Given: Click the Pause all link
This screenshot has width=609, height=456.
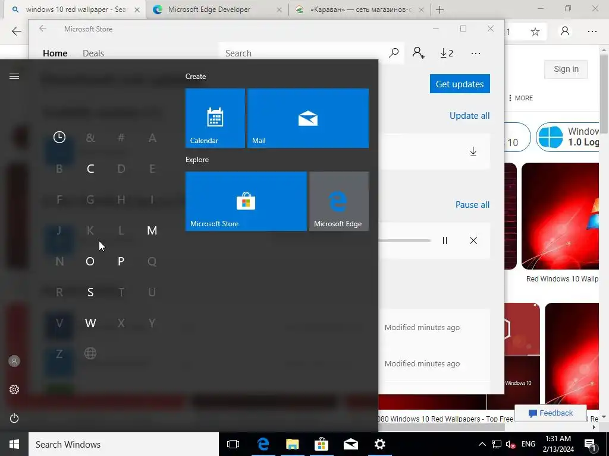Looking at the screenshot, I should (x=472, y=204).
